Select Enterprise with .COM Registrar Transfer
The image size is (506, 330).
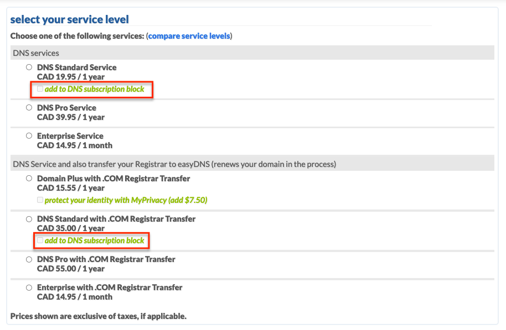click(x=29, y=287)
